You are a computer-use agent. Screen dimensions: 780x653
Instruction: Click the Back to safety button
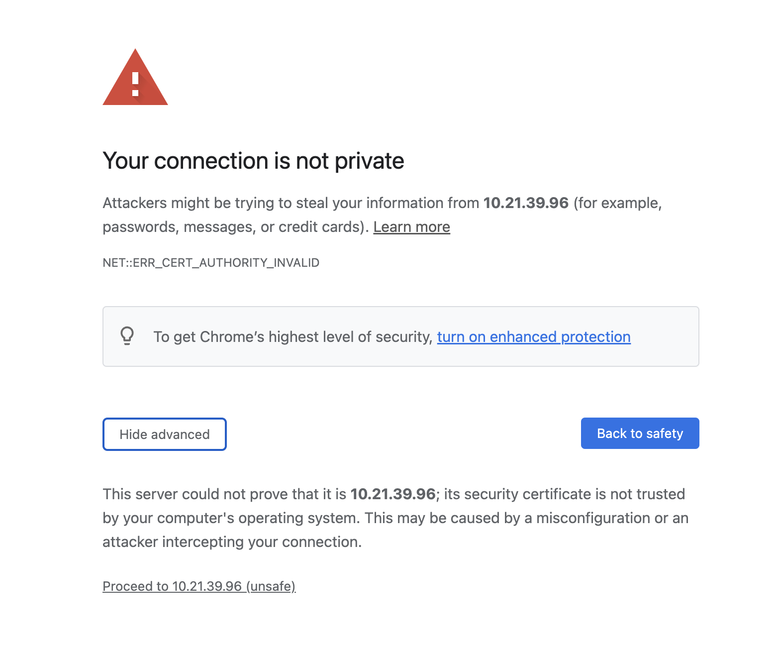point(640,434)
